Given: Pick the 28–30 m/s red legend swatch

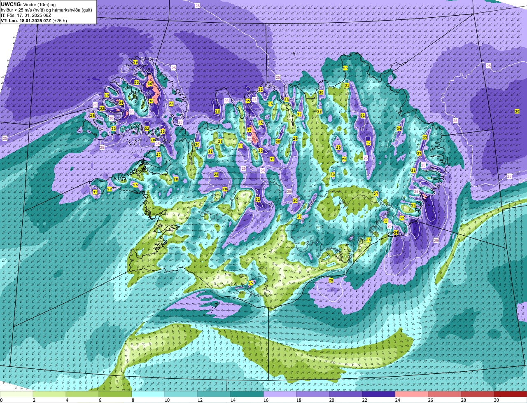Looking at the screenshot, I should (478, 394).
